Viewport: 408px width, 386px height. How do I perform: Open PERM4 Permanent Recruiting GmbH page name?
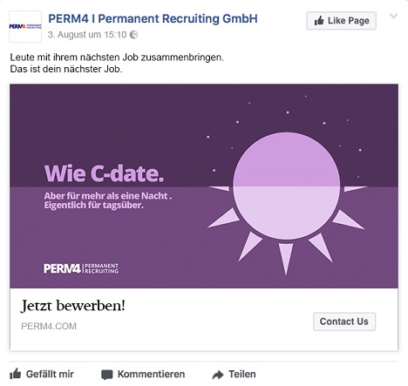[x=153, y=18]
